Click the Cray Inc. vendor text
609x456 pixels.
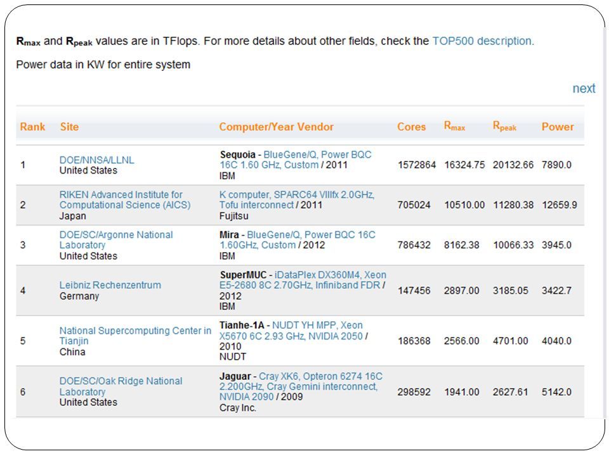[238, 408]
